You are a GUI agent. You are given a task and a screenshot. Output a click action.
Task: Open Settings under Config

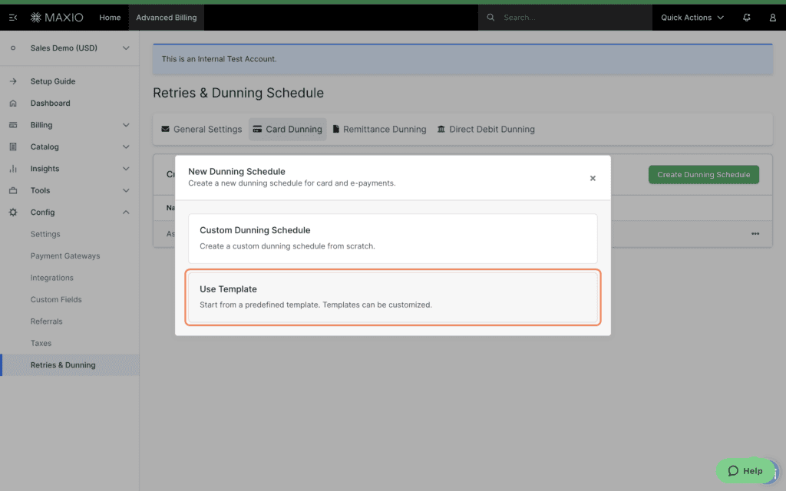tap(45, 234)
